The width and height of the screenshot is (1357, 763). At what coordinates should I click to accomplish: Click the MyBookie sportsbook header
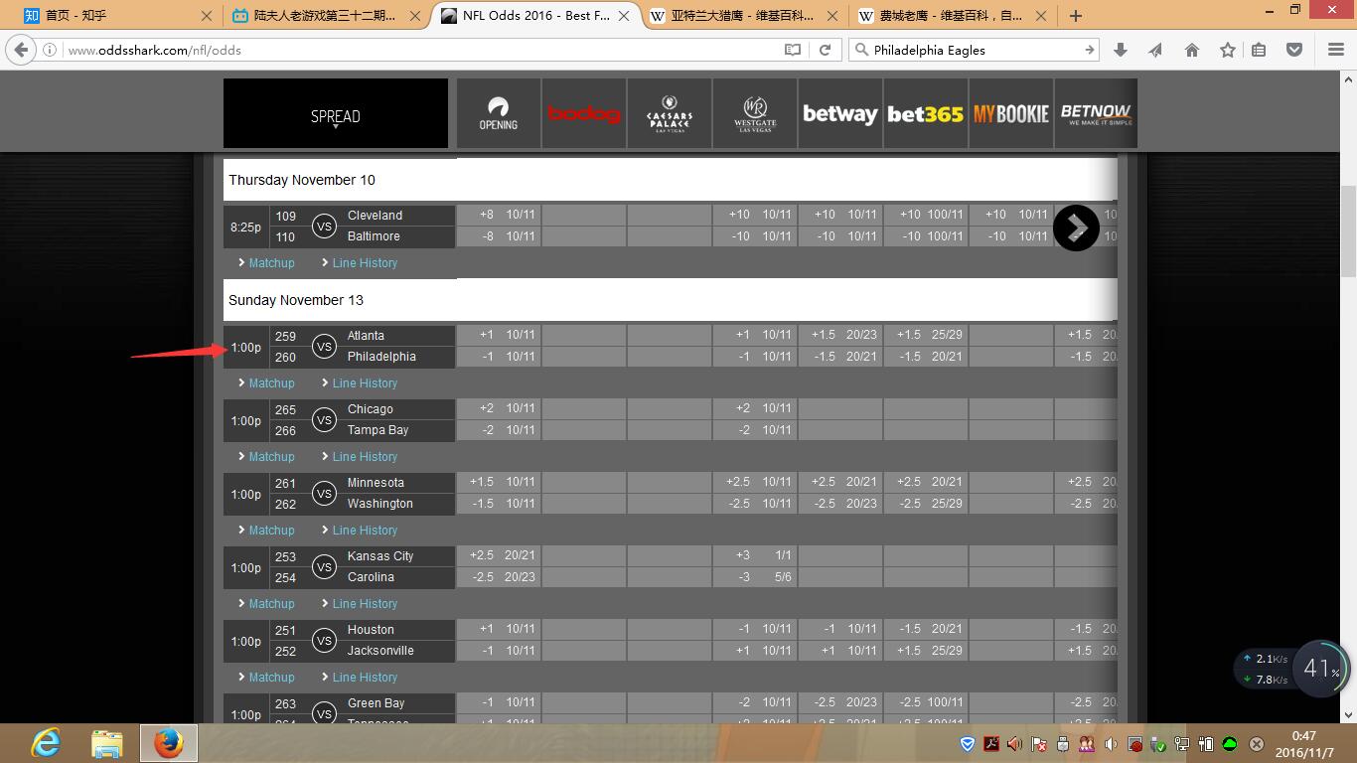coord(1010,114)
